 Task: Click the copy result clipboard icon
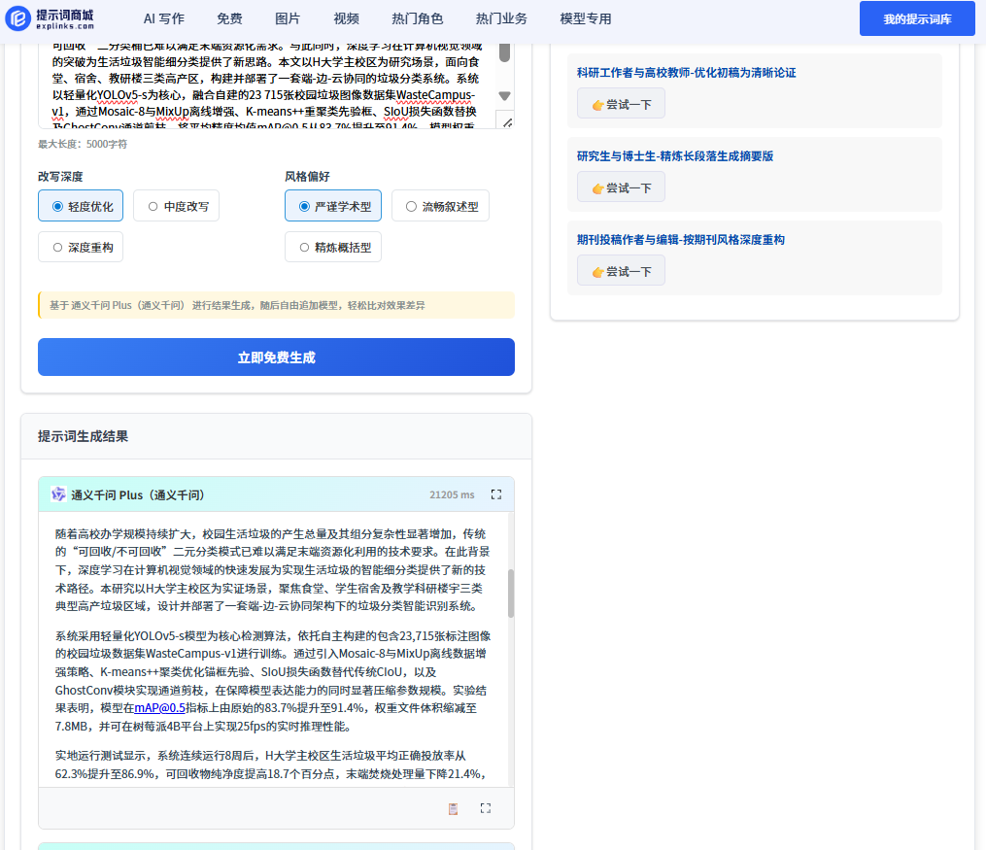(453, 808)
